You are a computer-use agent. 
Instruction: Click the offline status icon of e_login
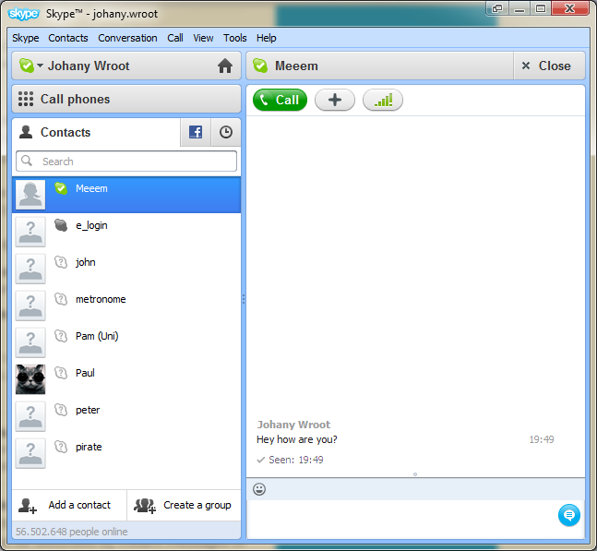pos(61,225)
